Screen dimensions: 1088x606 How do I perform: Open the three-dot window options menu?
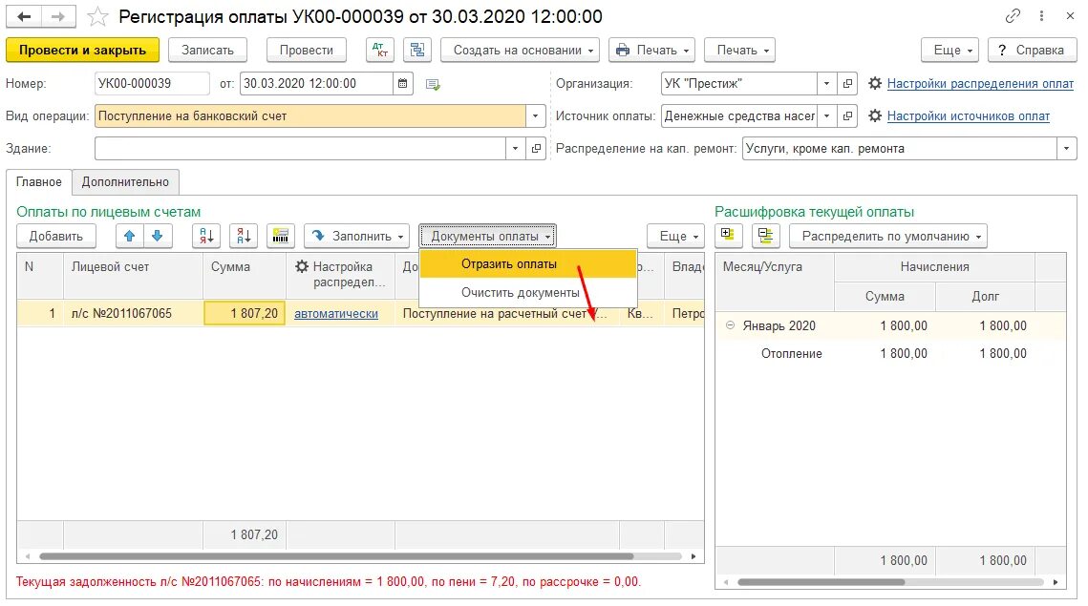[x=1041, y=16]
